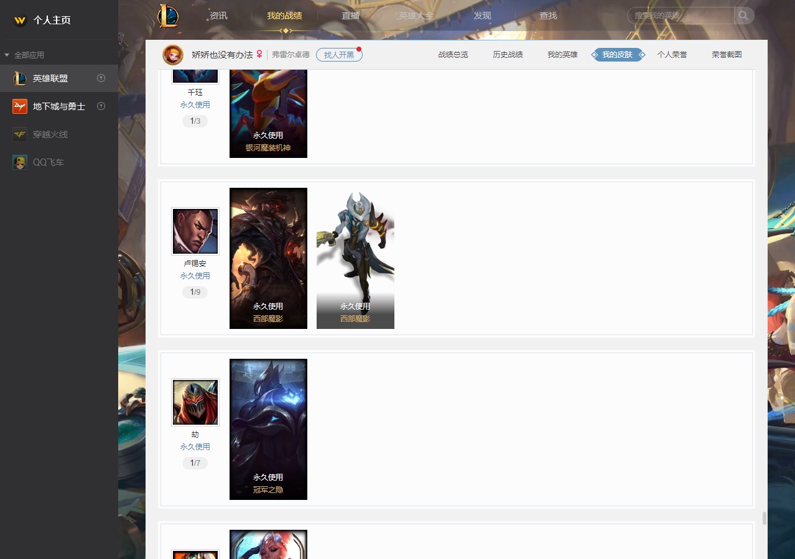Click the League of Legends logo
795x559 pixels.
[168, 16]
